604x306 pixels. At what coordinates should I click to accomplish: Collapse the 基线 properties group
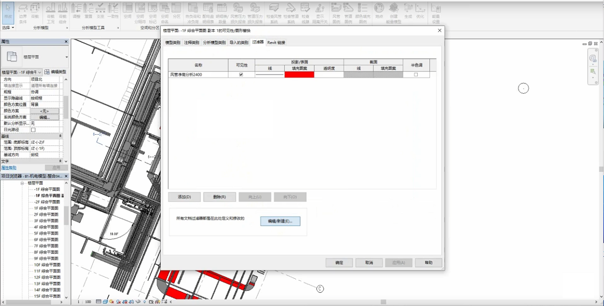(61, 136)
